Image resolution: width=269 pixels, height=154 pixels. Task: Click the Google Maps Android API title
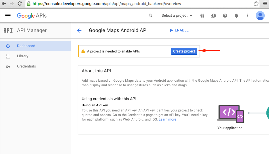[x=118, y=30]
